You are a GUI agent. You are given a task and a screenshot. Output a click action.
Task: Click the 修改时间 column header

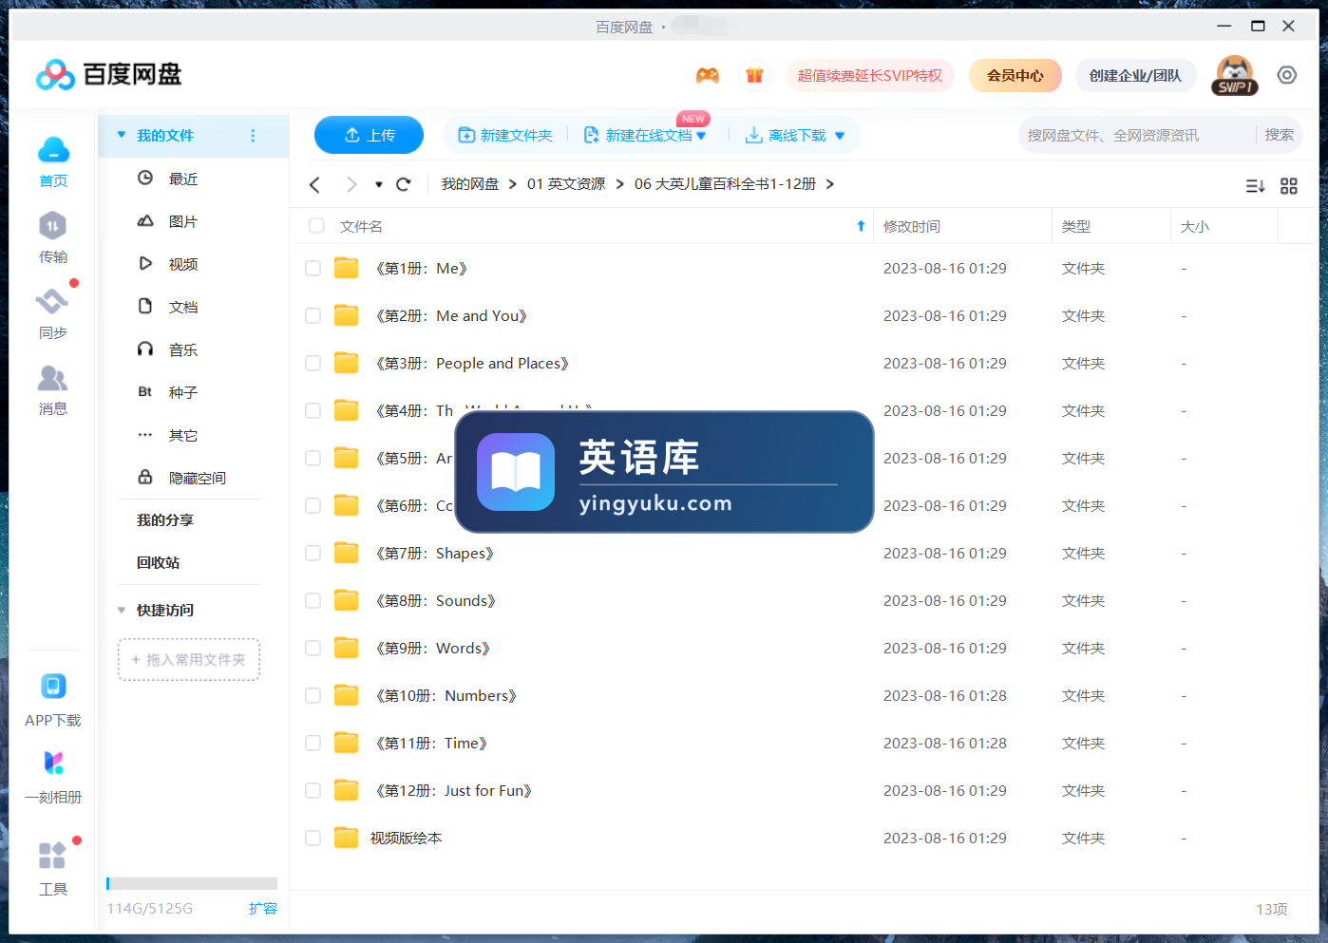pyautogui.click(x=912, y=226)
